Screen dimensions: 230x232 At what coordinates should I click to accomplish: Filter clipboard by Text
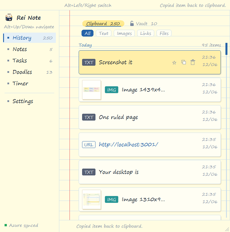103,33
